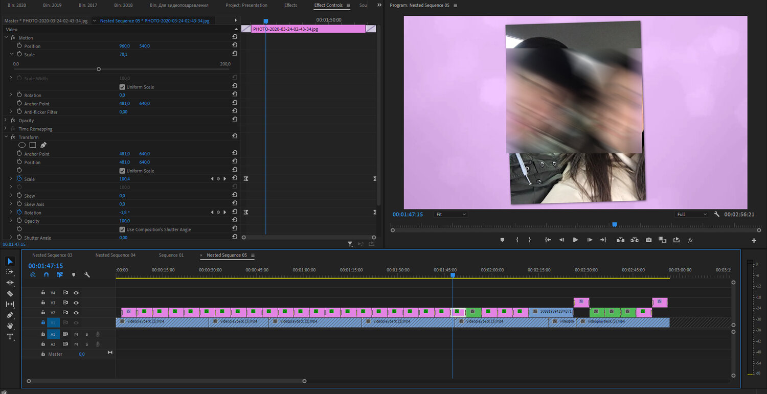This screenshot has width=767, height=394.
Task: Switch to Nested Sequence 03 tab
Action: click(52, 255)
